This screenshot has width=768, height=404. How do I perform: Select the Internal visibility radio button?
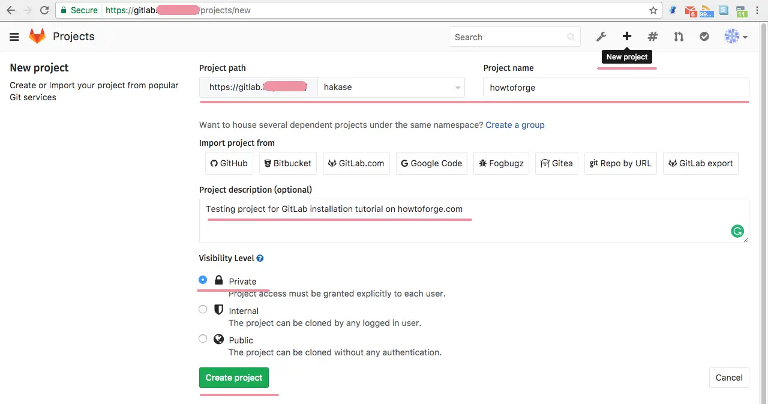(203, 309)
